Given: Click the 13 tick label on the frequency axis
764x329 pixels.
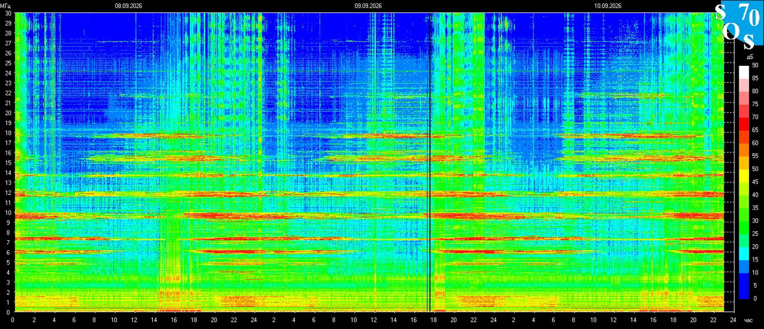Looking at the screenshot, I should pos(8,183).
